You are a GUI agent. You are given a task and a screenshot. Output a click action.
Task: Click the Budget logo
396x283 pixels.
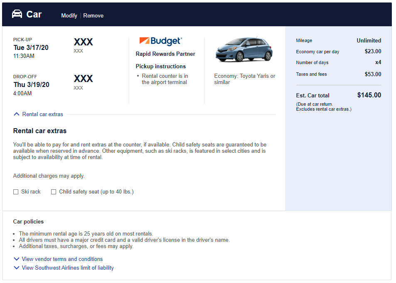[x=160, y=41]
